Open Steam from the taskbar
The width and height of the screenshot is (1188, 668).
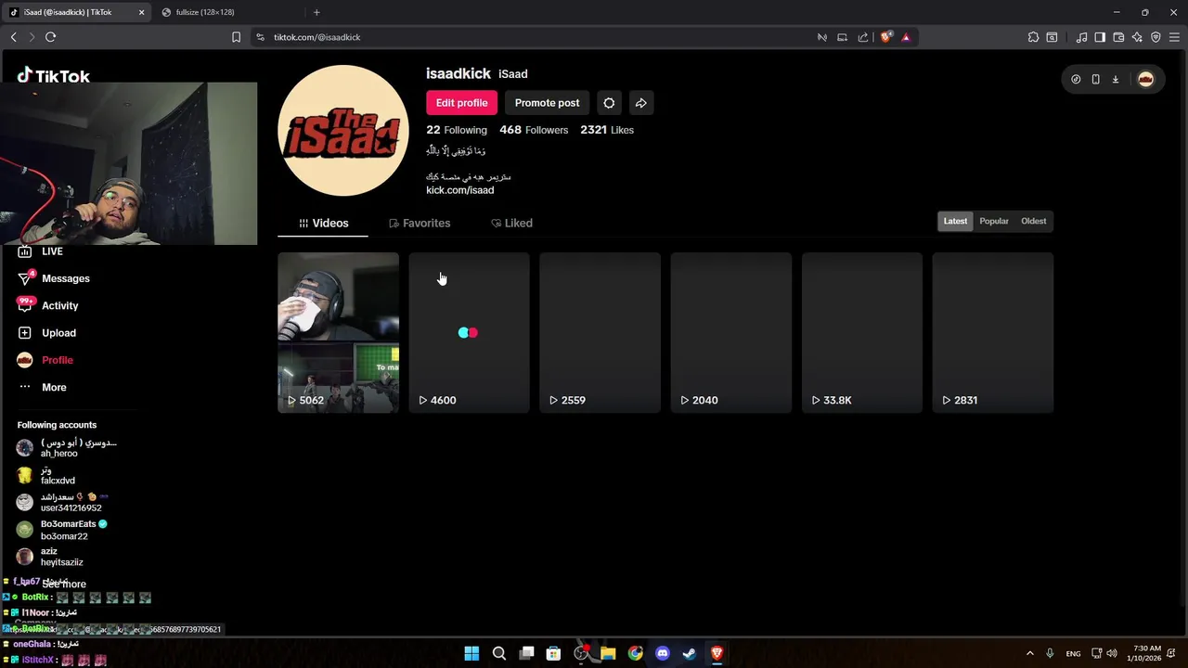point(690,653)
